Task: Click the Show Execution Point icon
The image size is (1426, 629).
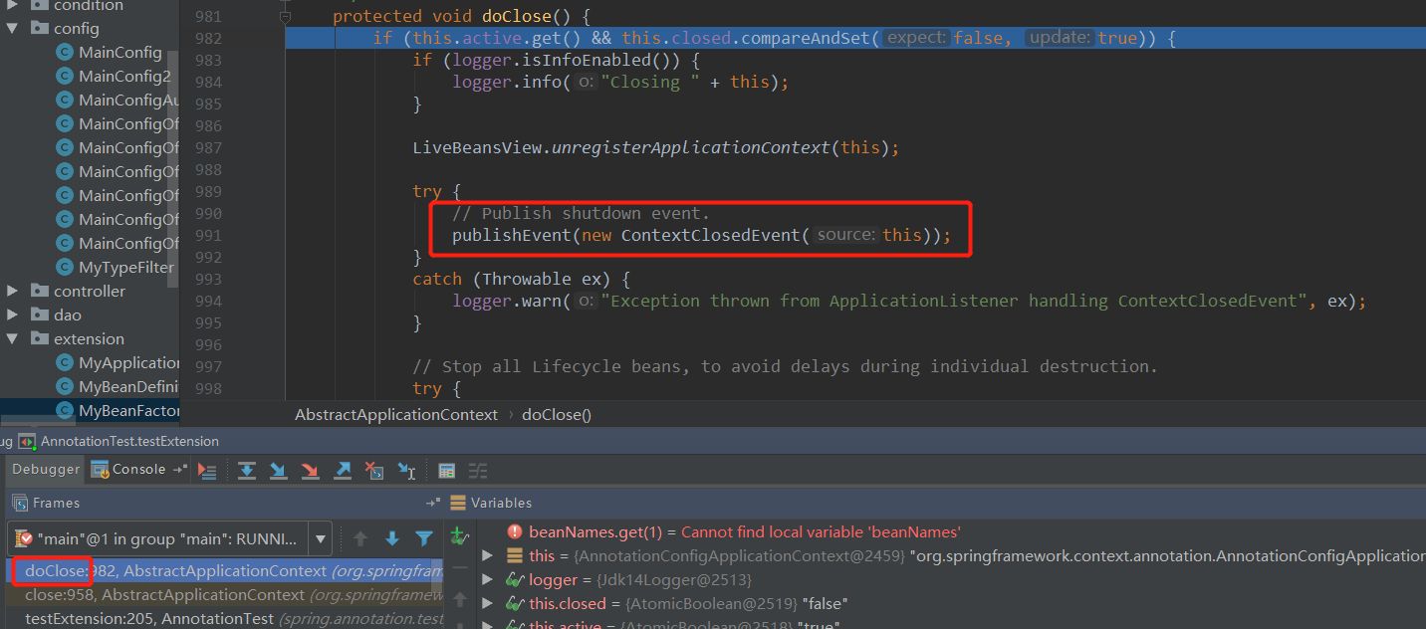Action: (207, 470)
